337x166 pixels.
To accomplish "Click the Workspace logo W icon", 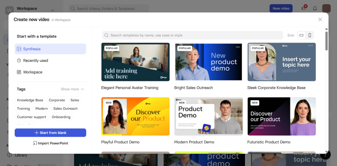I will tap(10, 10).
